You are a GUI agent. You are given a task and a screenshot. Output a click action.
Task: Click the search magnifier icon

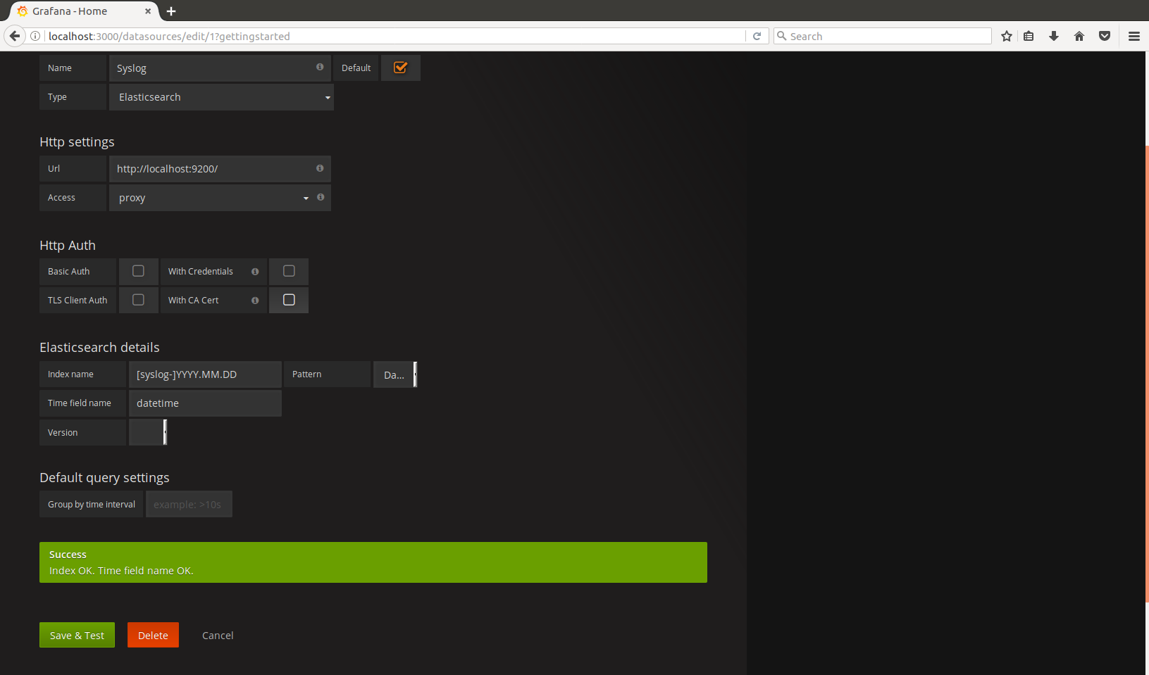[781, 36]
